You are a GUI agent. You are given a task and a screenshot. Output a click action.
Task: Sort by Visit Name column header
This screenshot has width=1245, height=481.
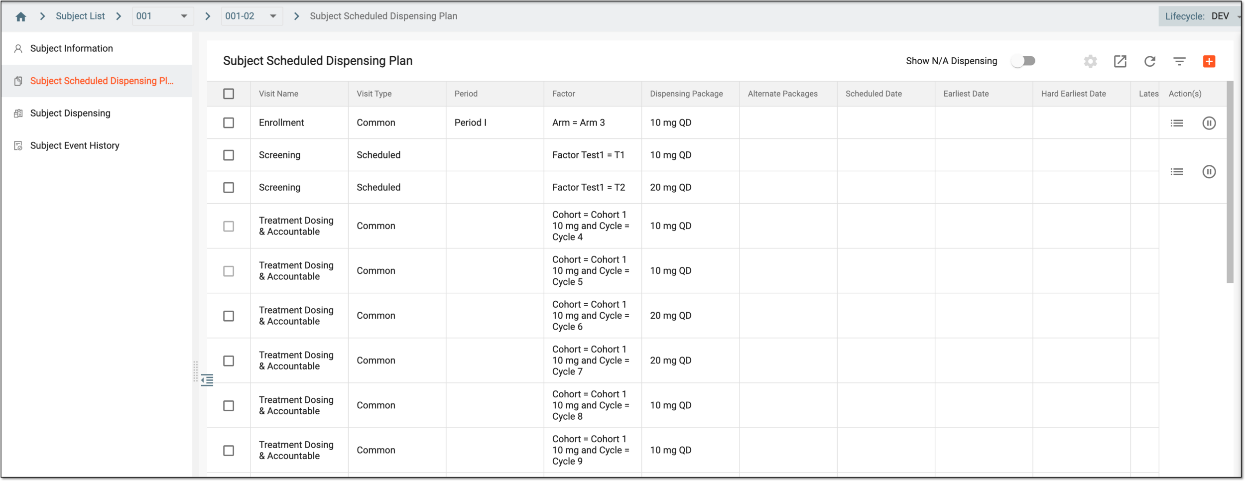click(x=278, y=94)
